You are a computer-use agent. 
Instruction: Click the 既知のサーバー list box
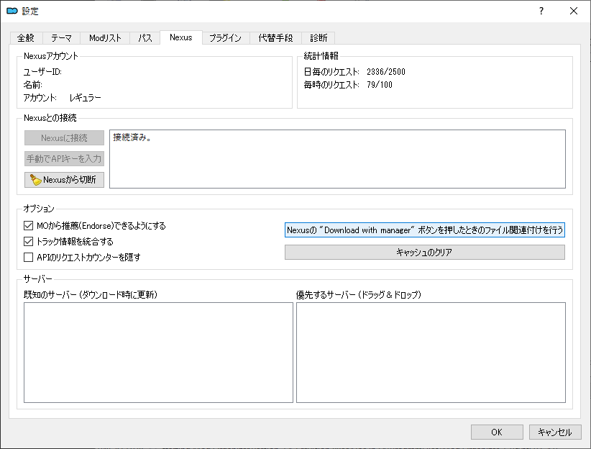coord(158,353)
